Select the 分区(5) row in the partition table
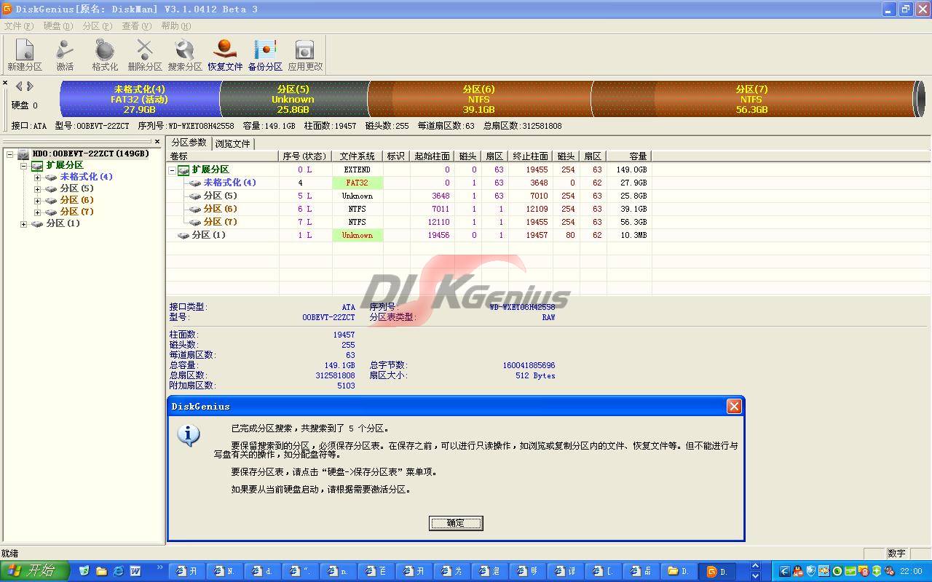Screen dimensions: 932x582 click(409, 196)
